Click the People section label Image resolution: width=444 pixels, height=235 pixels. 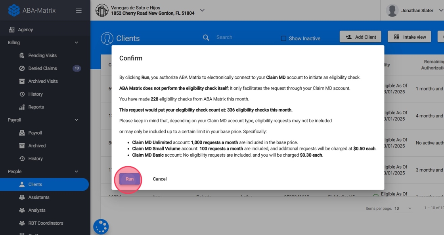[x=14, y=172]
